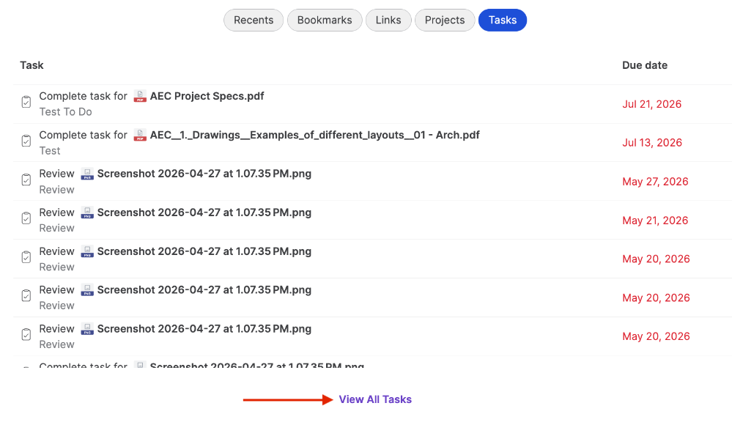Click PDF file icon beside AEC Project Specs.pdf
This screenshot has width=732, height=425.
140,96
